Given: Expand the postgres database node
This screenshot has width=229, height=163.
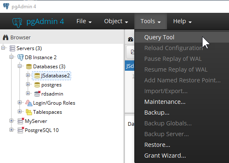Looking at the screenshot, I should [x=28, y=84].
